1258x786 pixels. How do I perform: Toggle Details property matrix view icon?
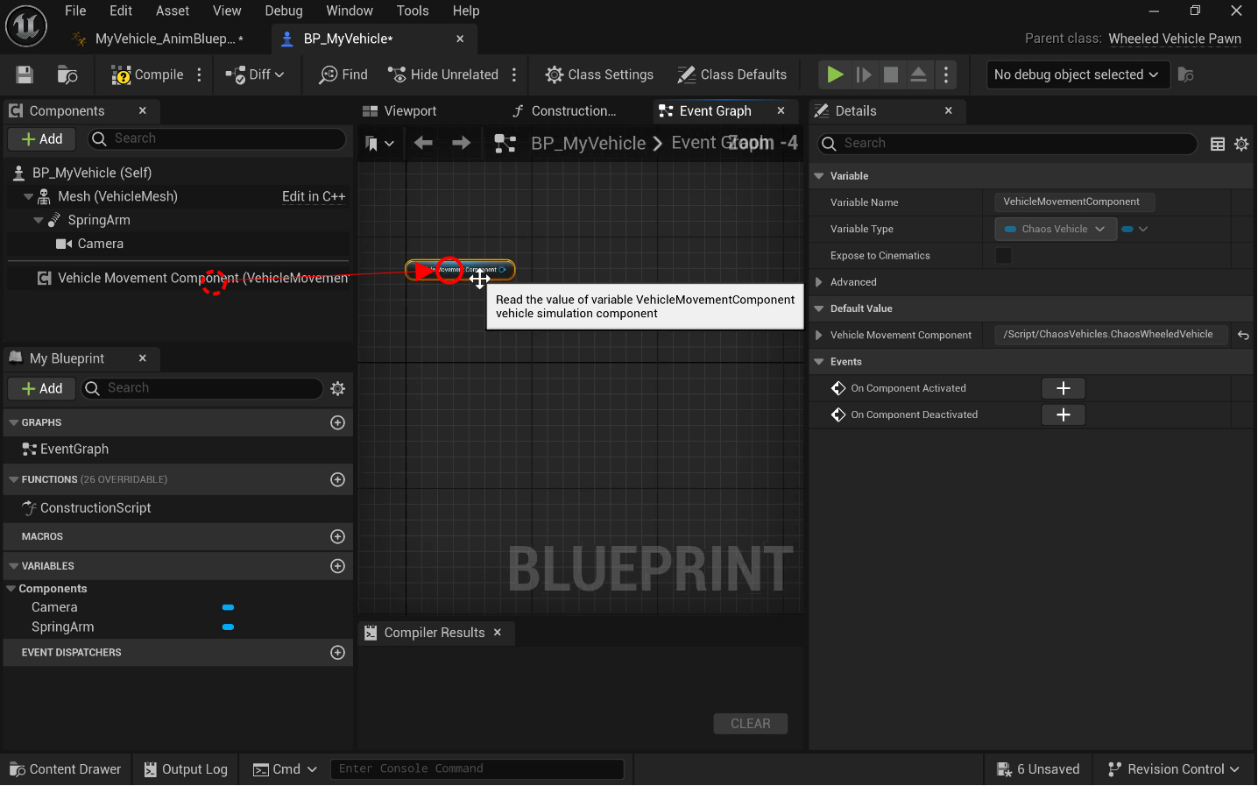coord(1218,144)
